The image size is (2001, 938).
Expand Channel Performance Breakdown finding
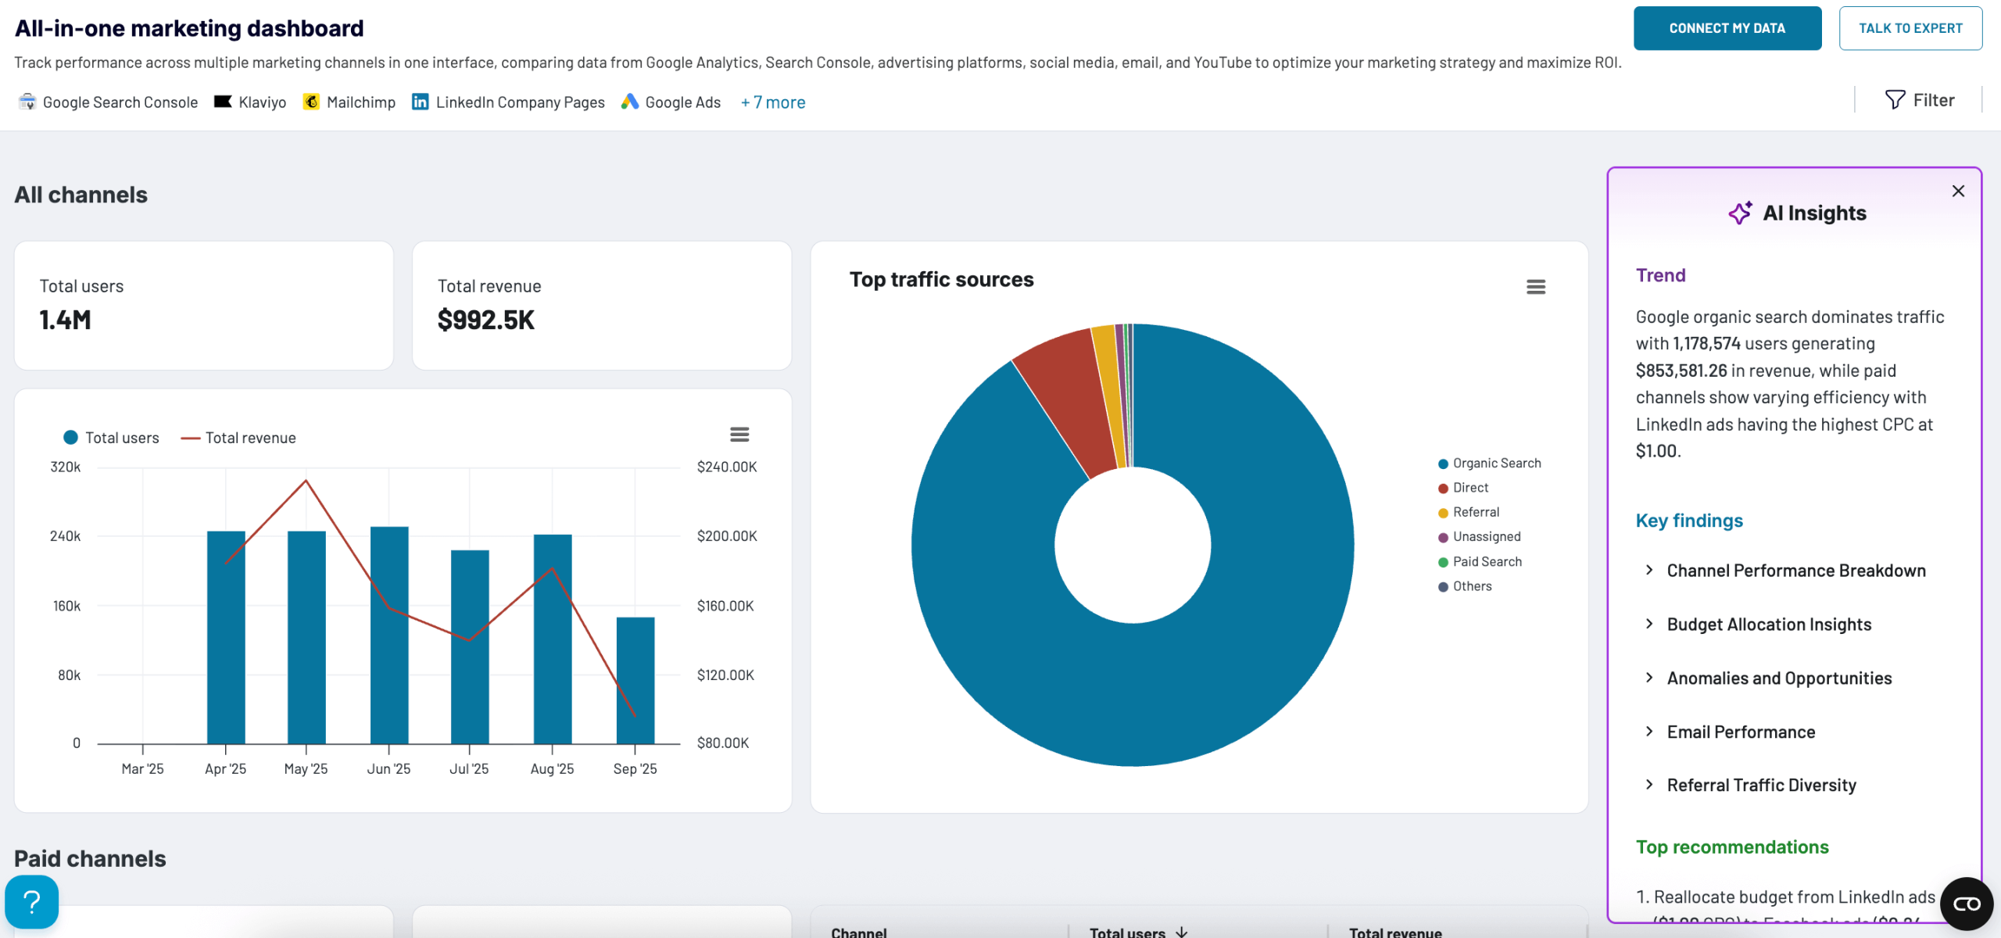tap(1795, 571)
